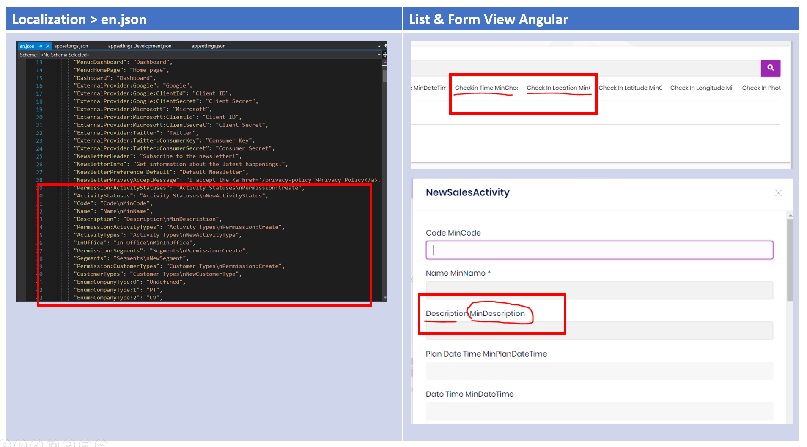This screenshot has width=807, height=447.
Task: Sort by Check In Latitude column header
Action: coord(630,88)
